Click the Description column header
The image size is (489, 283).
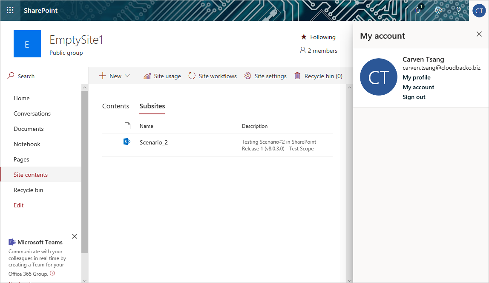click(x=254, y=126)
